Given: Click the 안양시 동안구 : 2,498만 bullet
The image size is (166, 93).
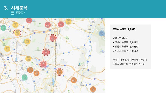Looking at the screenshot, I should tap(126, 47).
